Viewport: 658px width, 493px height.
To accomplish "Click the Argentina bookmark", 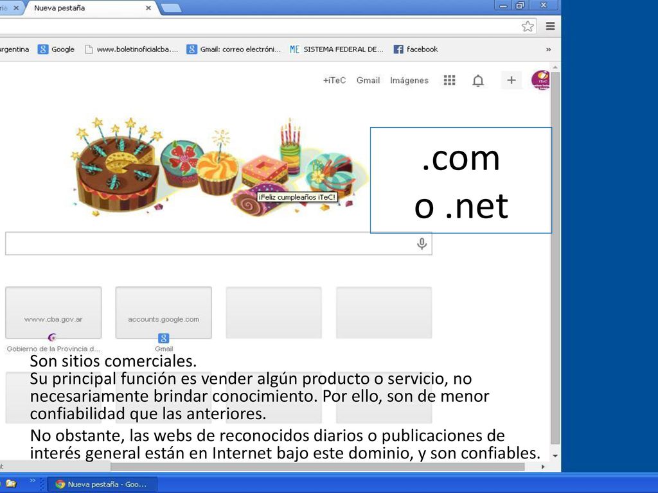I will tap(14, 49).
